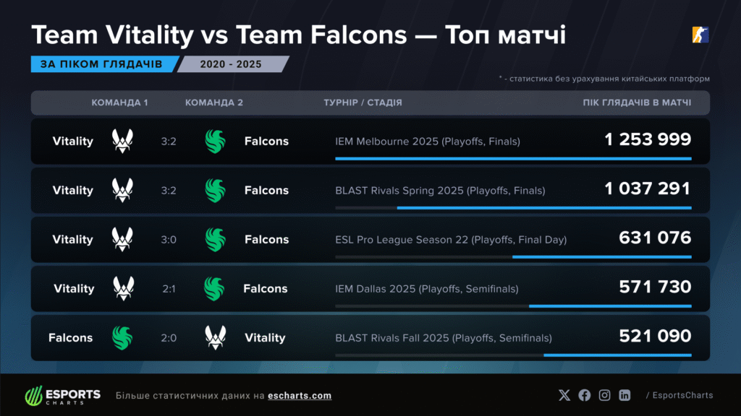The width and height of the screenshot is (741, 416).
Task: Click Falcons logo in IEM Melbourne row
Action: coord(216,142)
